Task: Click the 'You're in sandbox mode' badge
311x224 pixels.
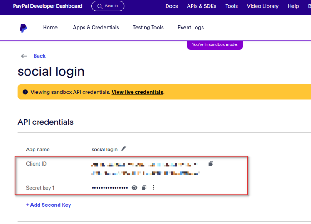Action: pyautogui.click(x=215, y=45)
